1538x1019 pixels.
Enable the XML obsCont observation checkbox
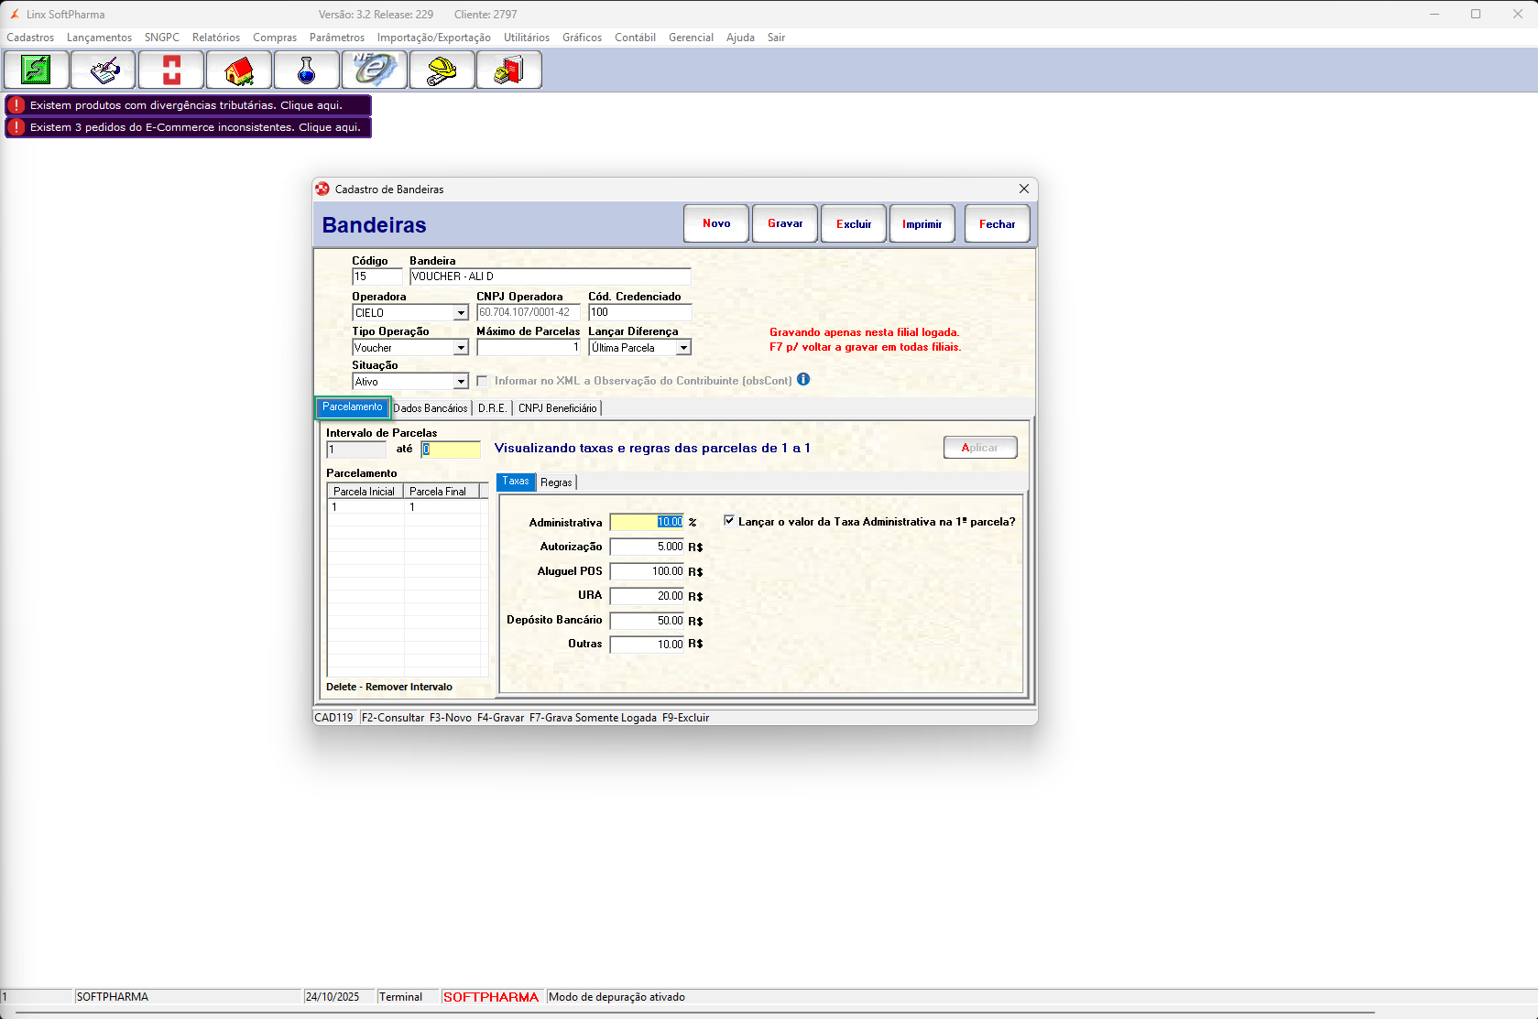483,381
